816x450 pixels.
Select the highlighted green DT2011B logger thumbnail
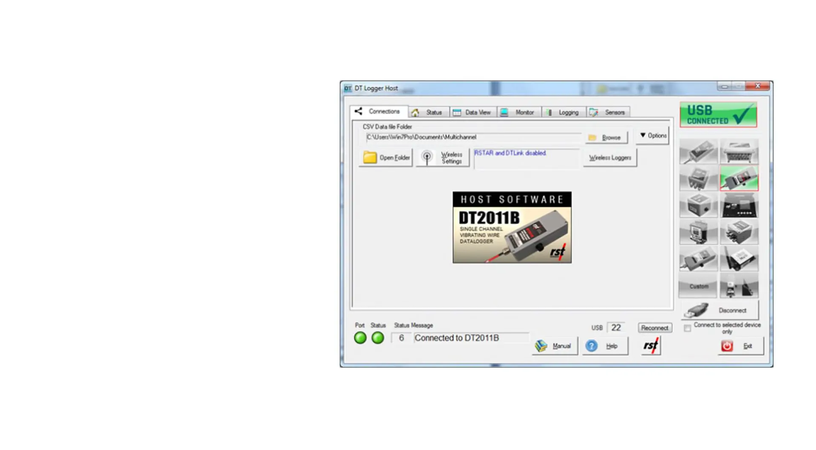[739, 178]
